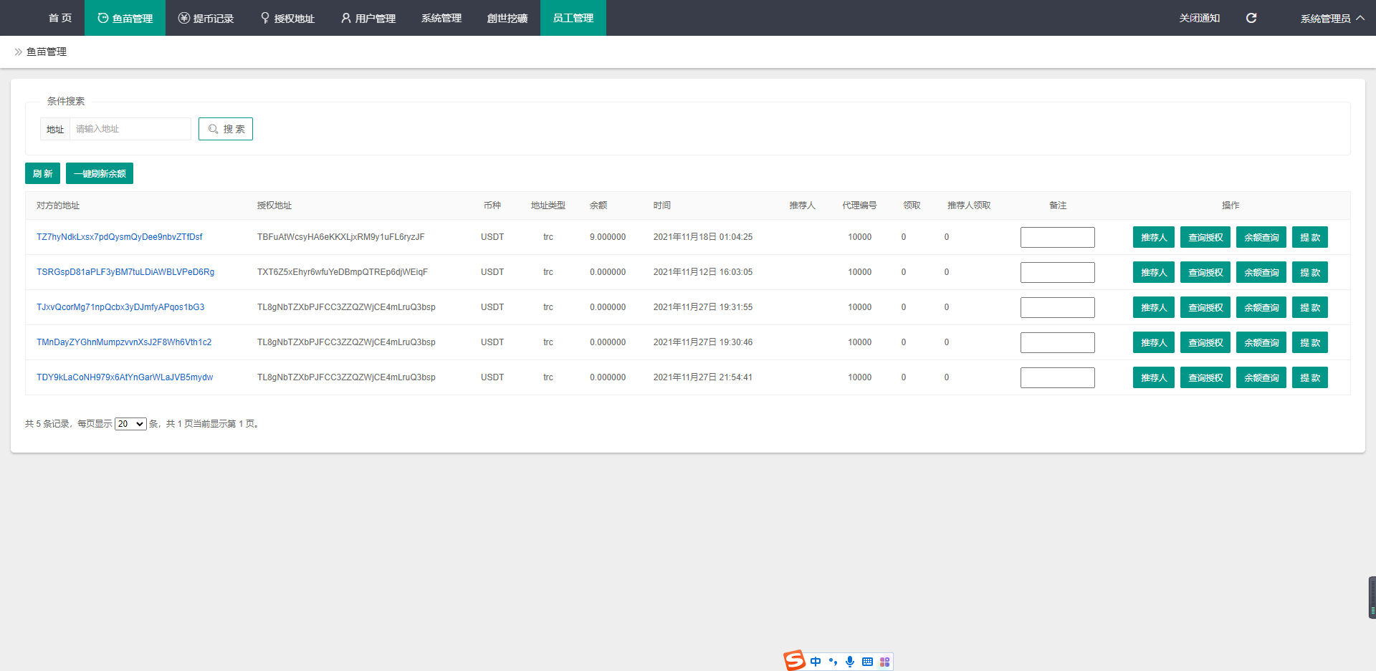
Task: Click the punctuation mode icon
Action: pos(833,662)
